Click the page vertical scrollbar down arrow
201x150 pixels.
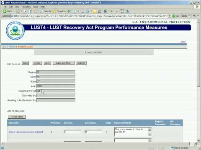click(x=198, y=141)
